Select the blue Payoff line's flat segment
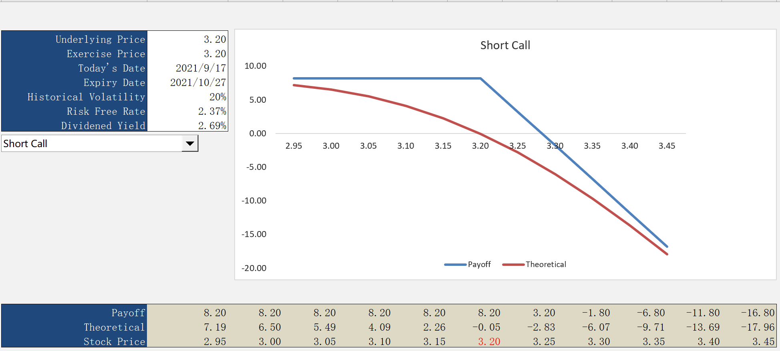 point(386,78)
